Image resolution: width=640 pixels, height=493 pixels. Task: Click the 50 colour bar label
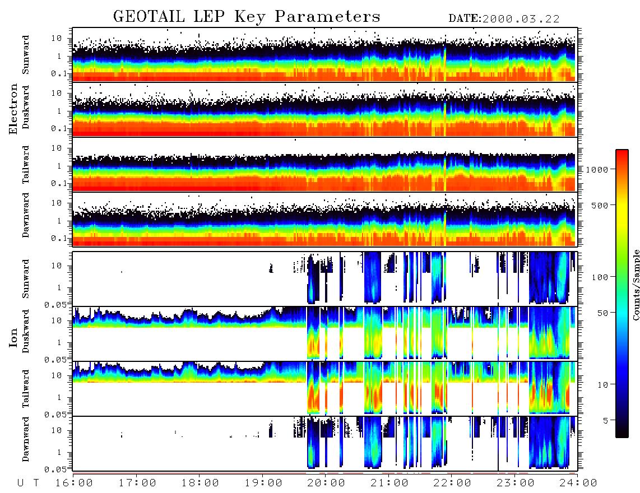point(602,313)
